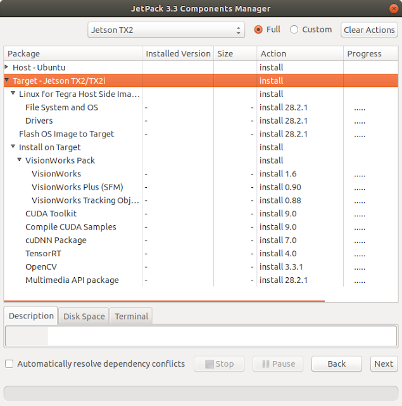The width and height of the screenshot is (402, 406).
Task: Expand the Host - Ubuntu tree node
Action: point(7,67)
